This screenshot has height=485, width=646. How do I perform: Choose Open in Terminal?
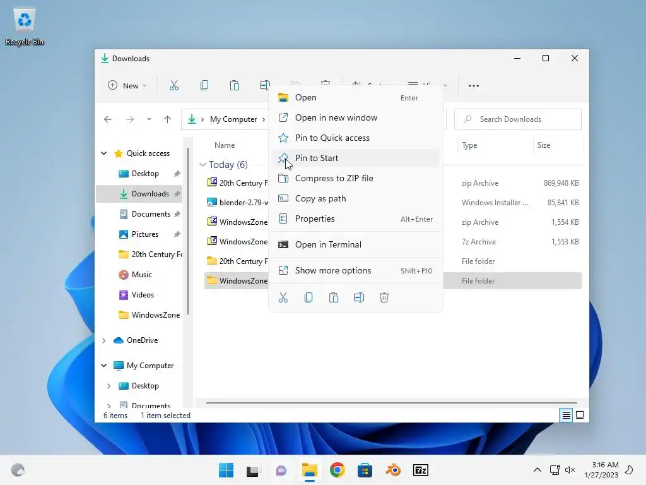tap(356, 244)
